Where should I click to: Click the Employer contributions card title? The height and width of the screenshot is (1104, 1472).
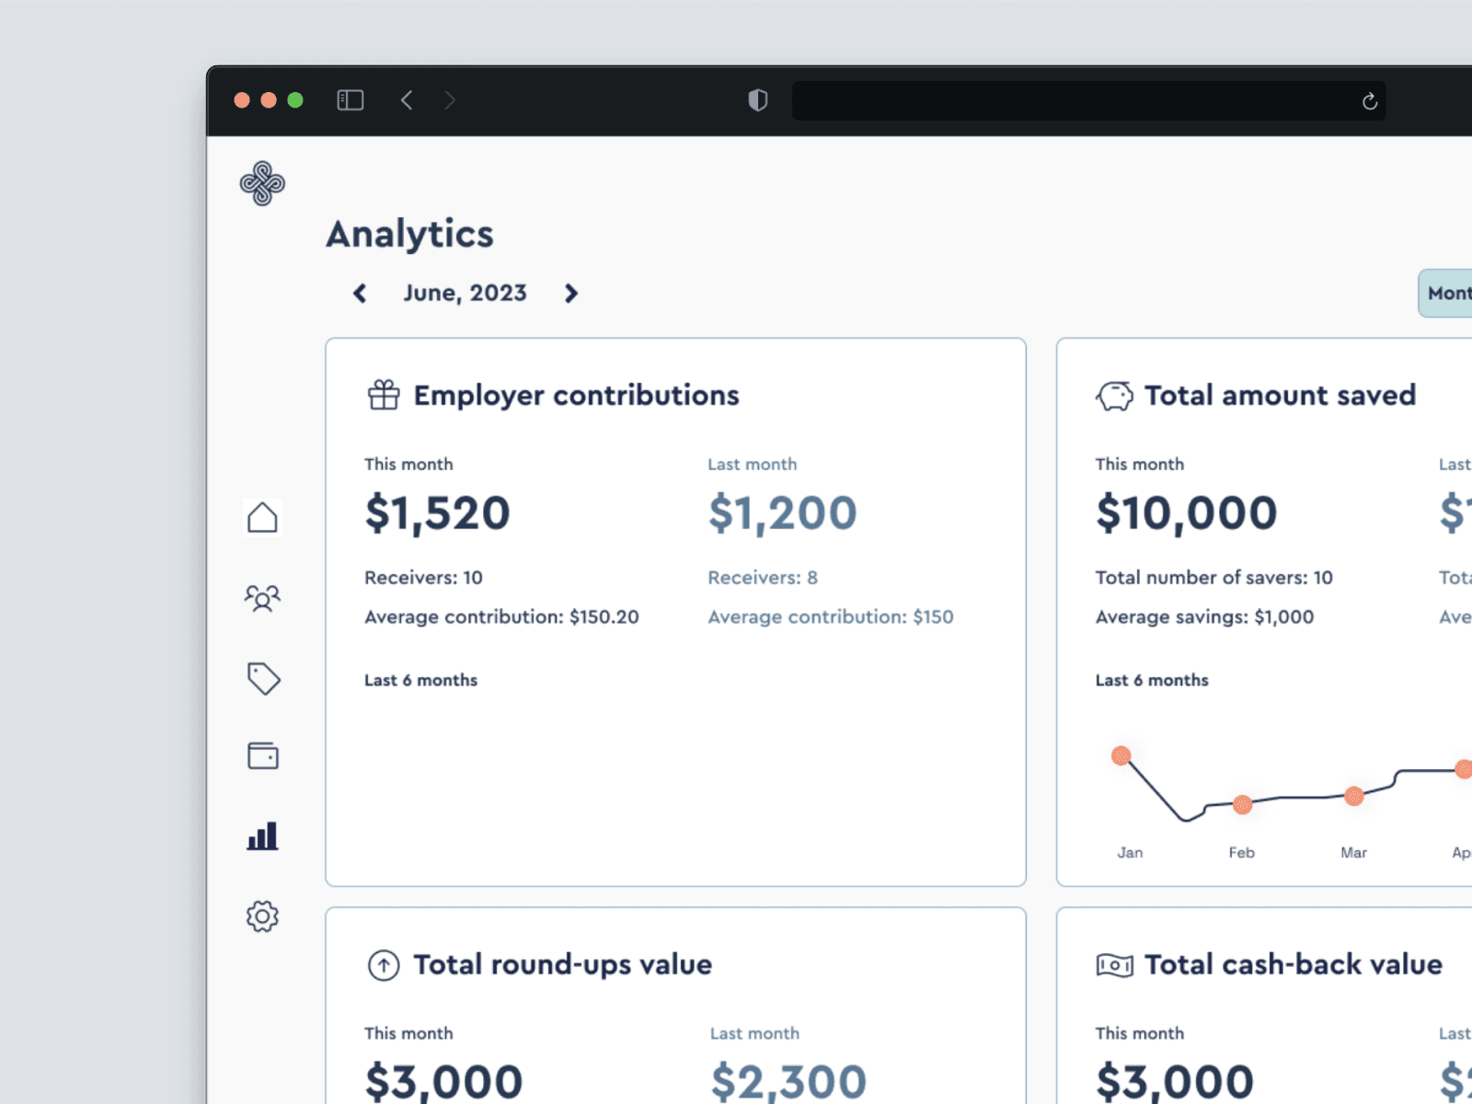(x=577, y=396)
